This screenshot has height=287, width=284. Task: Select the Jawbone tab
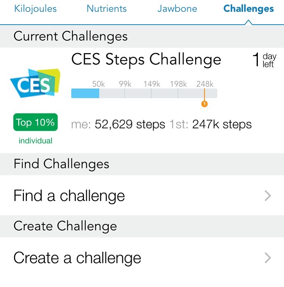click(x=177, y=9)
